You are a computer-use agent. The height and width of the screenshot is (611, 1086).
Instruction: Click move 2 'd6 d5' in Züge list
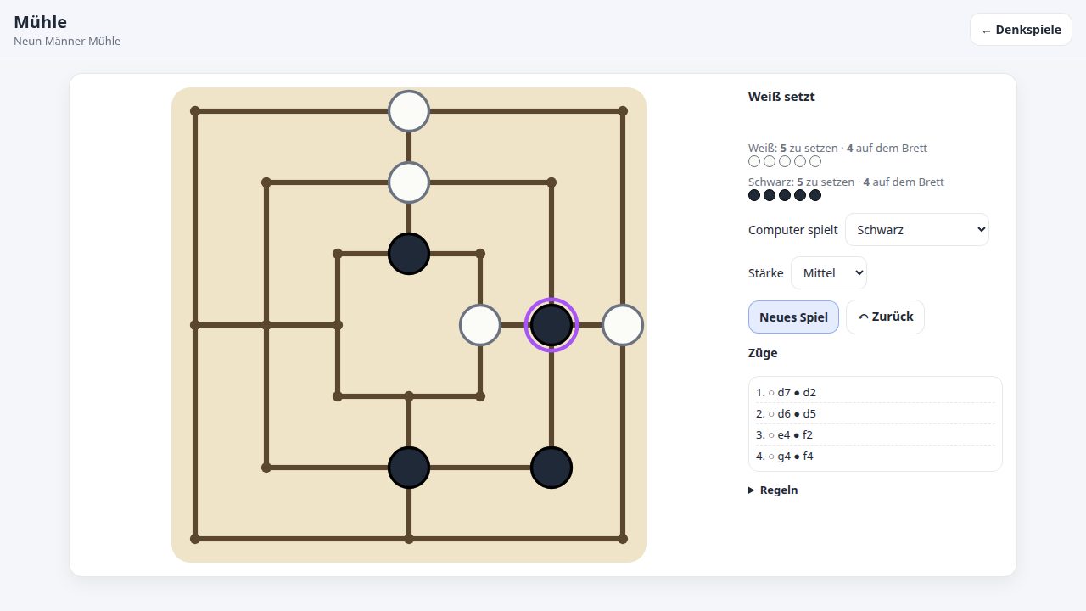(876, 414)
